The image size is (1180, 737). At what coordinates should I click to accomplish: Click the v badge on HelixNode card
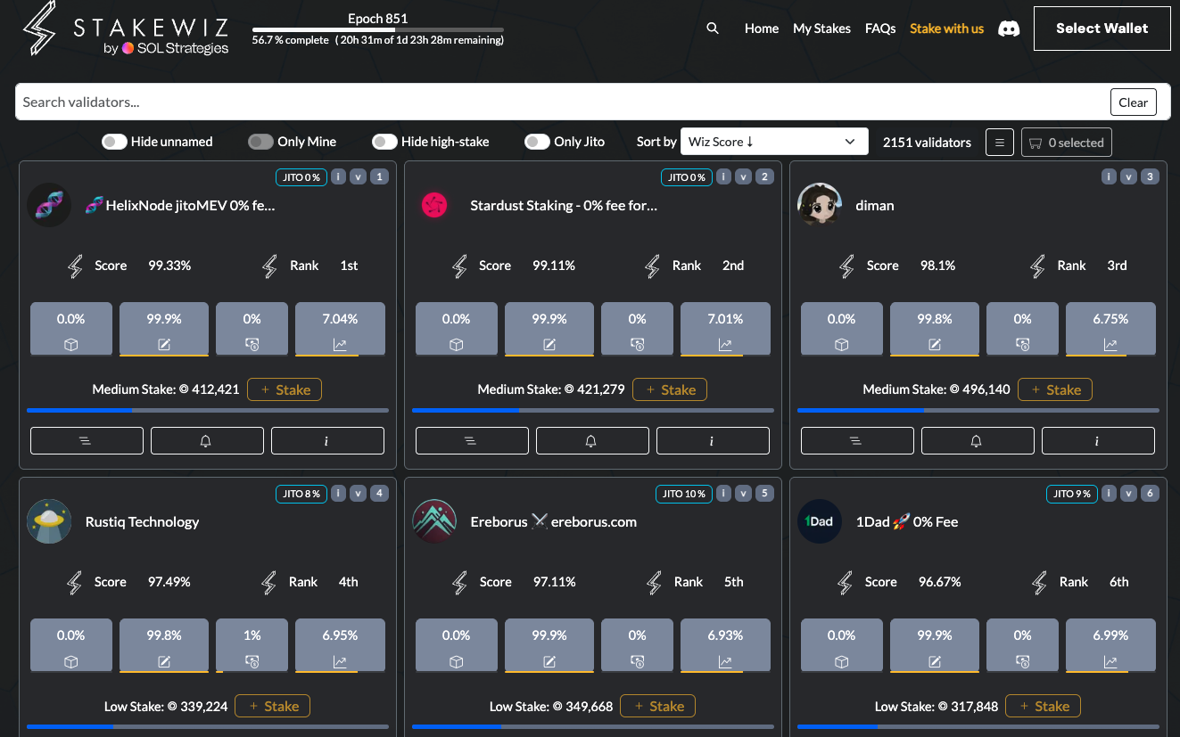(358, 176)
